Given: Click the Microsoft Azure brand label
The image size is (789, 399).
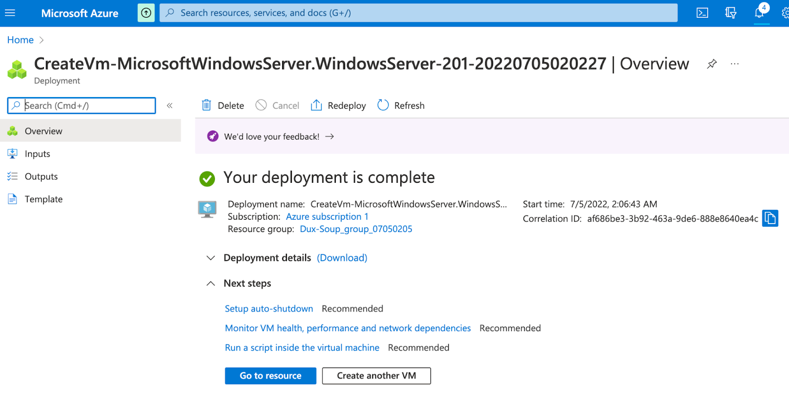Looking at the screenshot, I should click(x=80, y=13).
